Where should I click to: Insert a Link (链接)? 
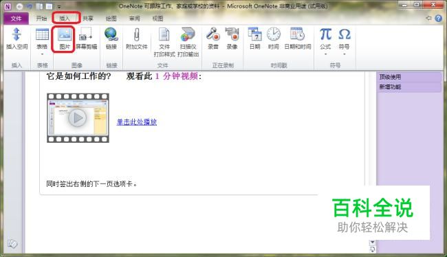(x=111, y=39)
